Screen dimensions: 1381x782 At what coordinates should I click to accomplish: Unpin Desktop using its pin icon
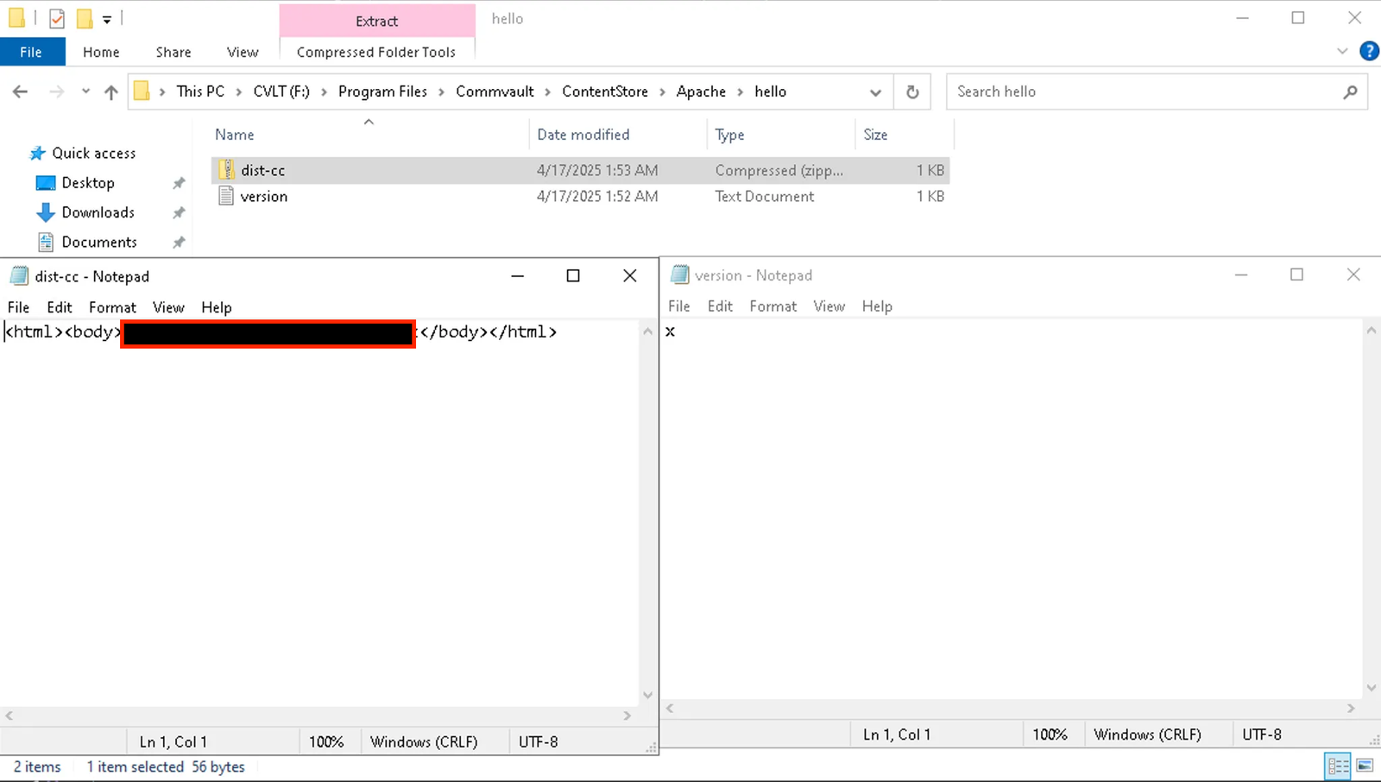click(179, 182)
